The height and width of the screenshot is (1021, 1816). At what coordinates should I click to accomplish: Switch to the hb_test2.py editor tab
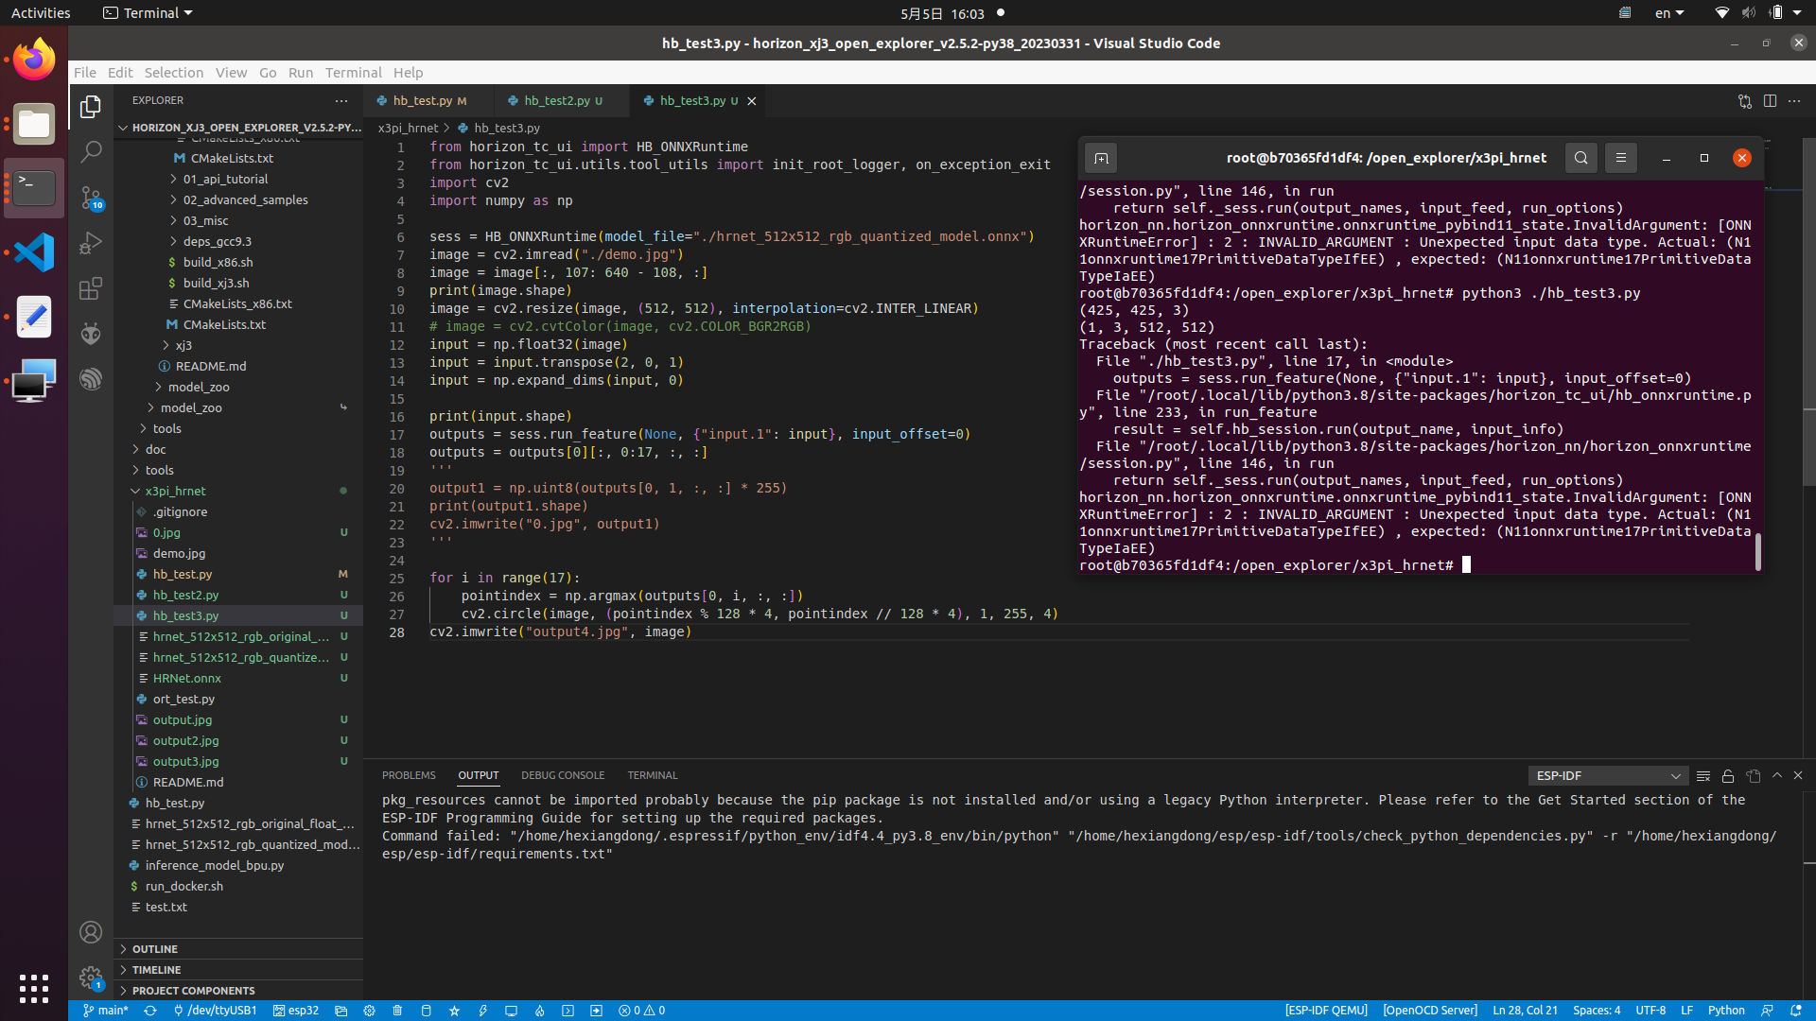[557, 101]
